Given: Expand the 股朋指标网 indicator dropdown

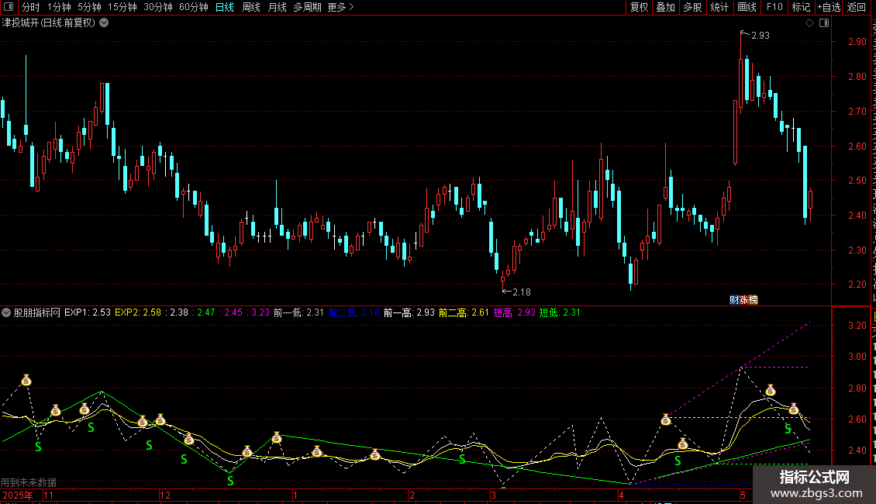Looking at the screenshot, I should 6,312.
